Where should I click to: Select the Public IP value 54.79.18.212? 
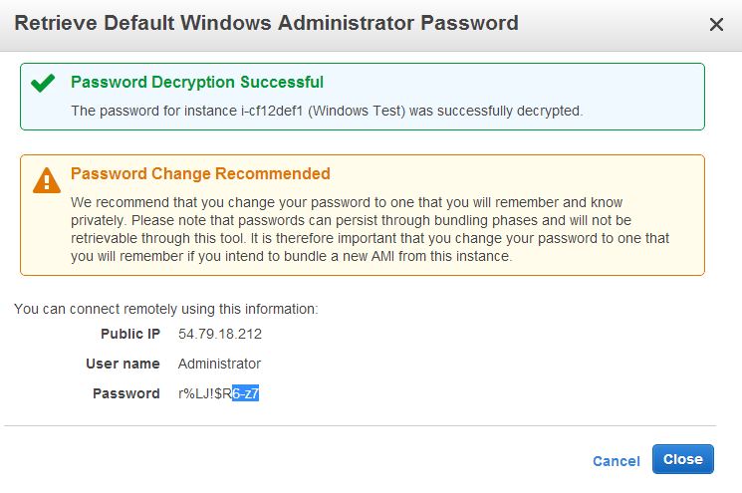click(220, 334)
